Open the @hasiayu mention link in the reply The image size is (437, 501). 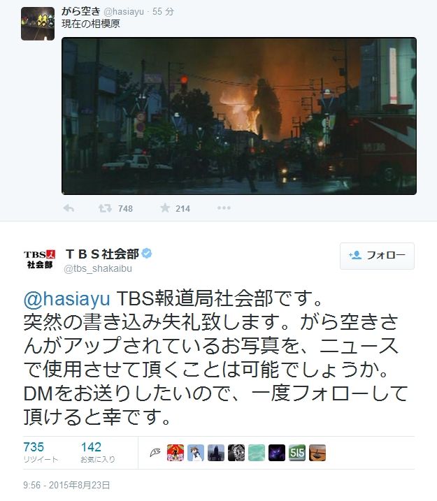67,298
